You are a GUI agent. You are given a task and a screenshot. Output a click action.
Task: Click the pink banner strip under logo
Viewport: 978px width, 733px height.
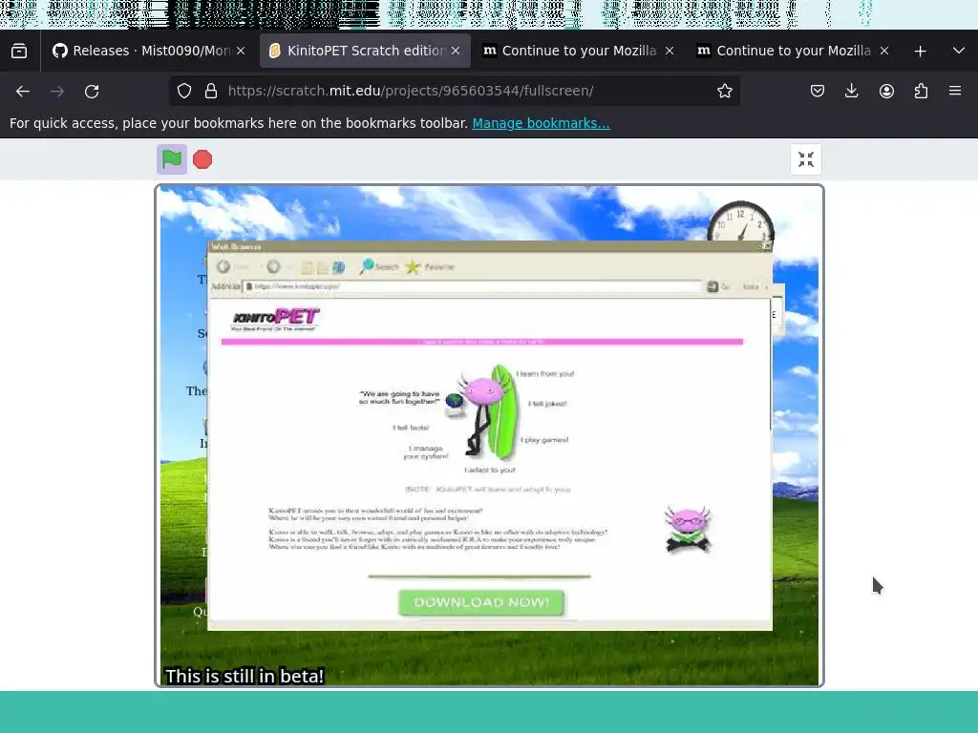pos(482,342)
